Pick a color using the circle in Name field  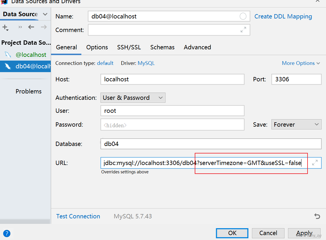(x=243, y=16)
